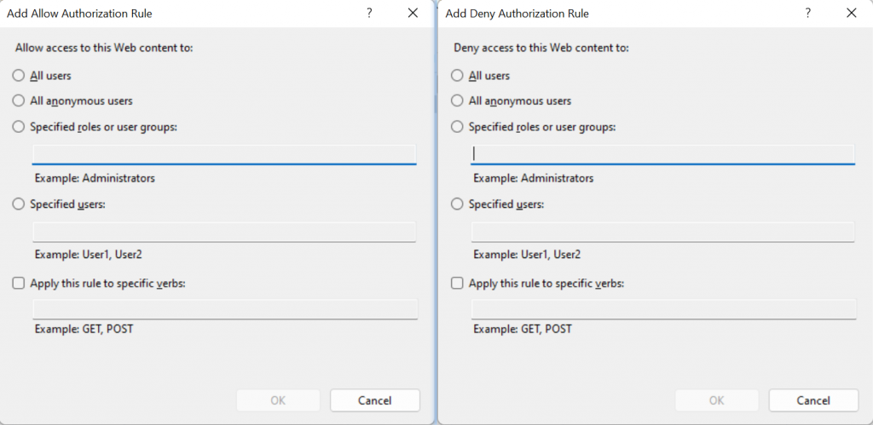Click the help icon in Deny Rule dialog

pos(807,14)
